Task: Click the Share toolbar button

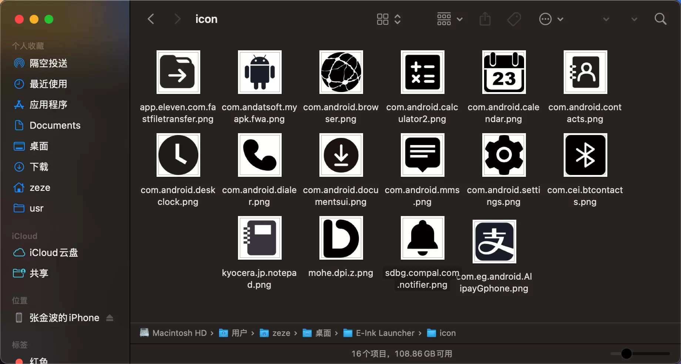Action: point(485,19)
